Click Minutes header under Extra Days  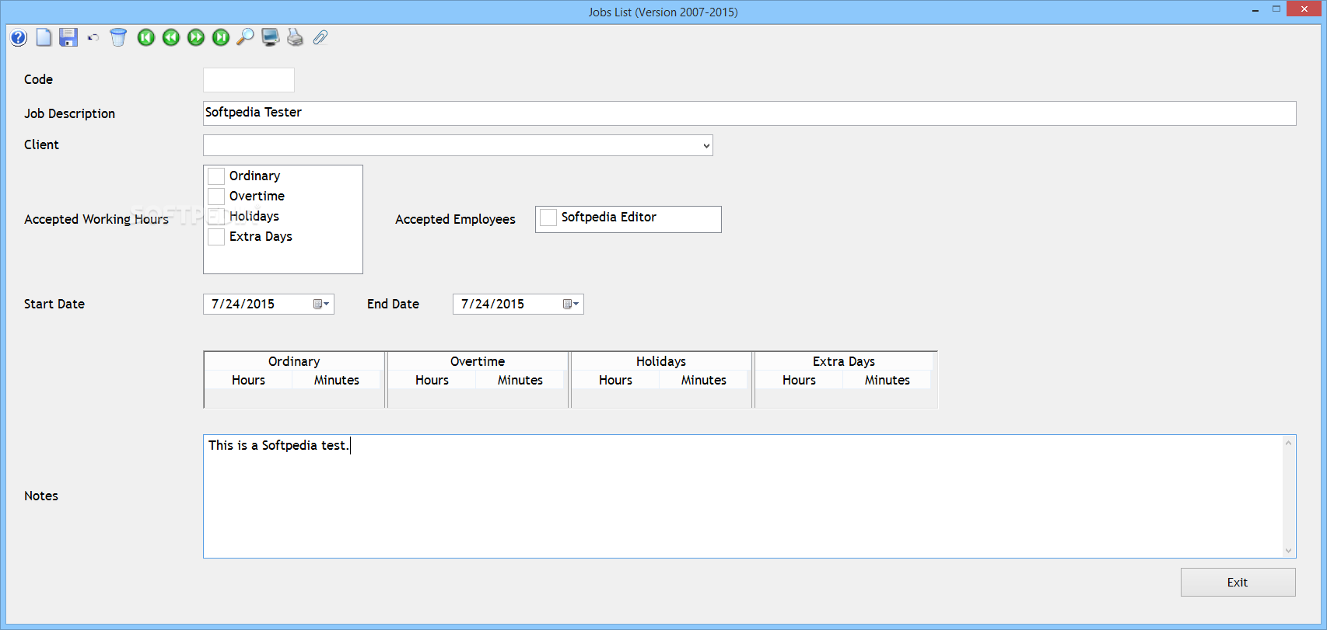[888, 380]
